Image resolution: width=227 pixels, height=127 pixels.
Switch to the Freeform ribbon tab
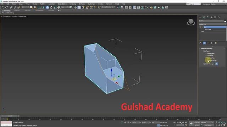[x=17, y=11]
